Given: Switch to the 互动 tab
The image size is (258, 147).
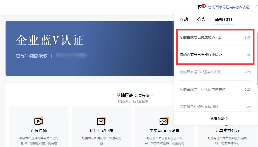Looking at the screenshot, I should click(184, 20).
